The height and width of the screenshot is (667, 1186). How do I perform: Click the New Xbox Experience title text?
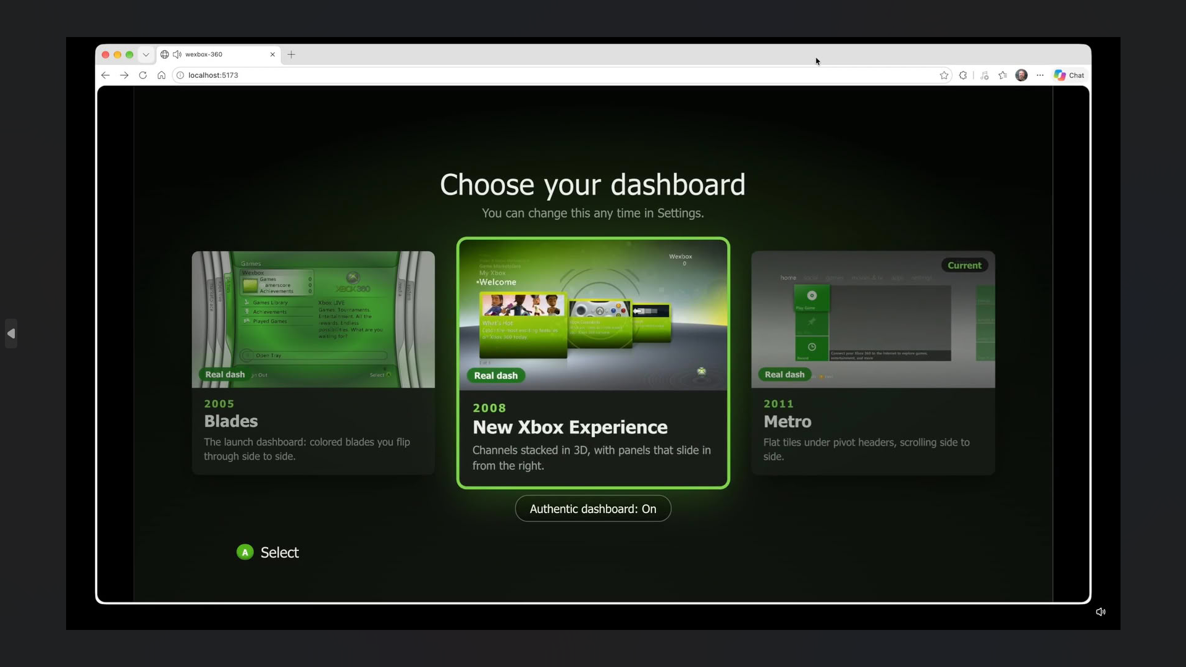(570, 427)
